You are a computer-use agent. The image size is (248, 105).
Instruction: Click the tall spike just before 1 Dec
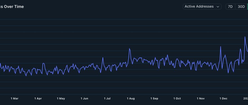pyautogui.click(x=220, y=46)
